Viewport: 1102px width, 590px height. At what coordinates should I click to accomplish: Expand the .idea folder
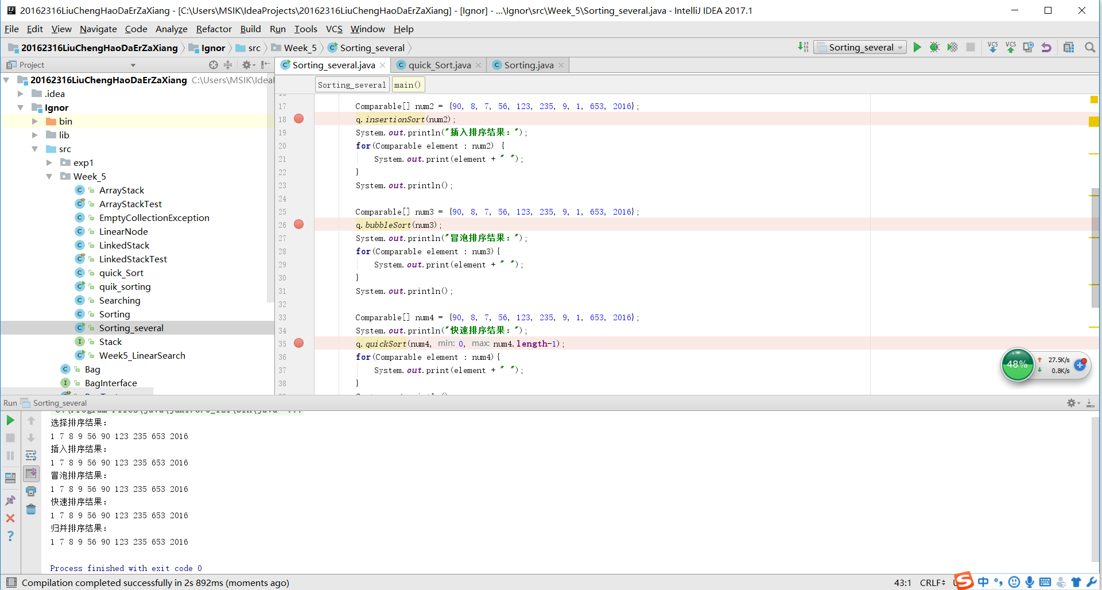point(21,94)
